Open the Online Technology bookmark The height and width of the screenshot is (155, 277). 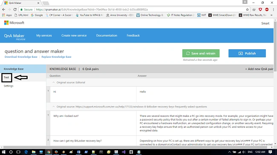coord(150,15)
